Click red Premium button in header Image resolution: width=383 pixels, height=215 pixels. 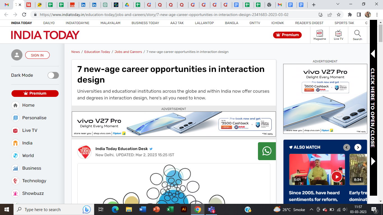(x=287, y=35)
